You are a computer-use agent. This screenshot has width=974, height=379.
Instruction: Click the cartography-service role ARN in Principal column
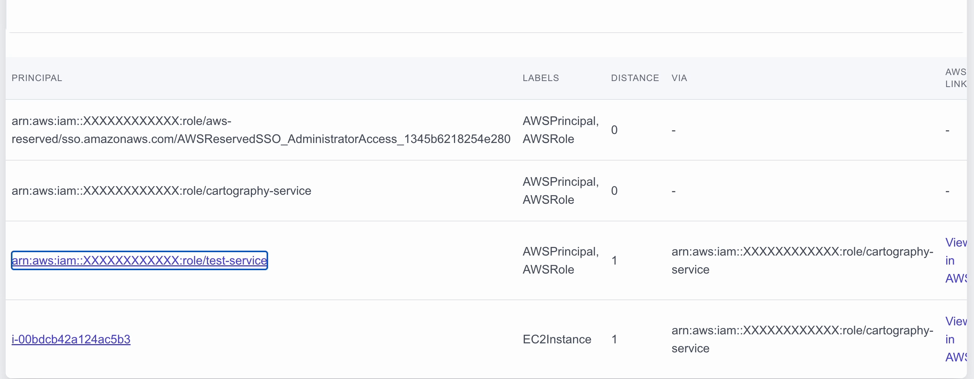coord(161,191)
